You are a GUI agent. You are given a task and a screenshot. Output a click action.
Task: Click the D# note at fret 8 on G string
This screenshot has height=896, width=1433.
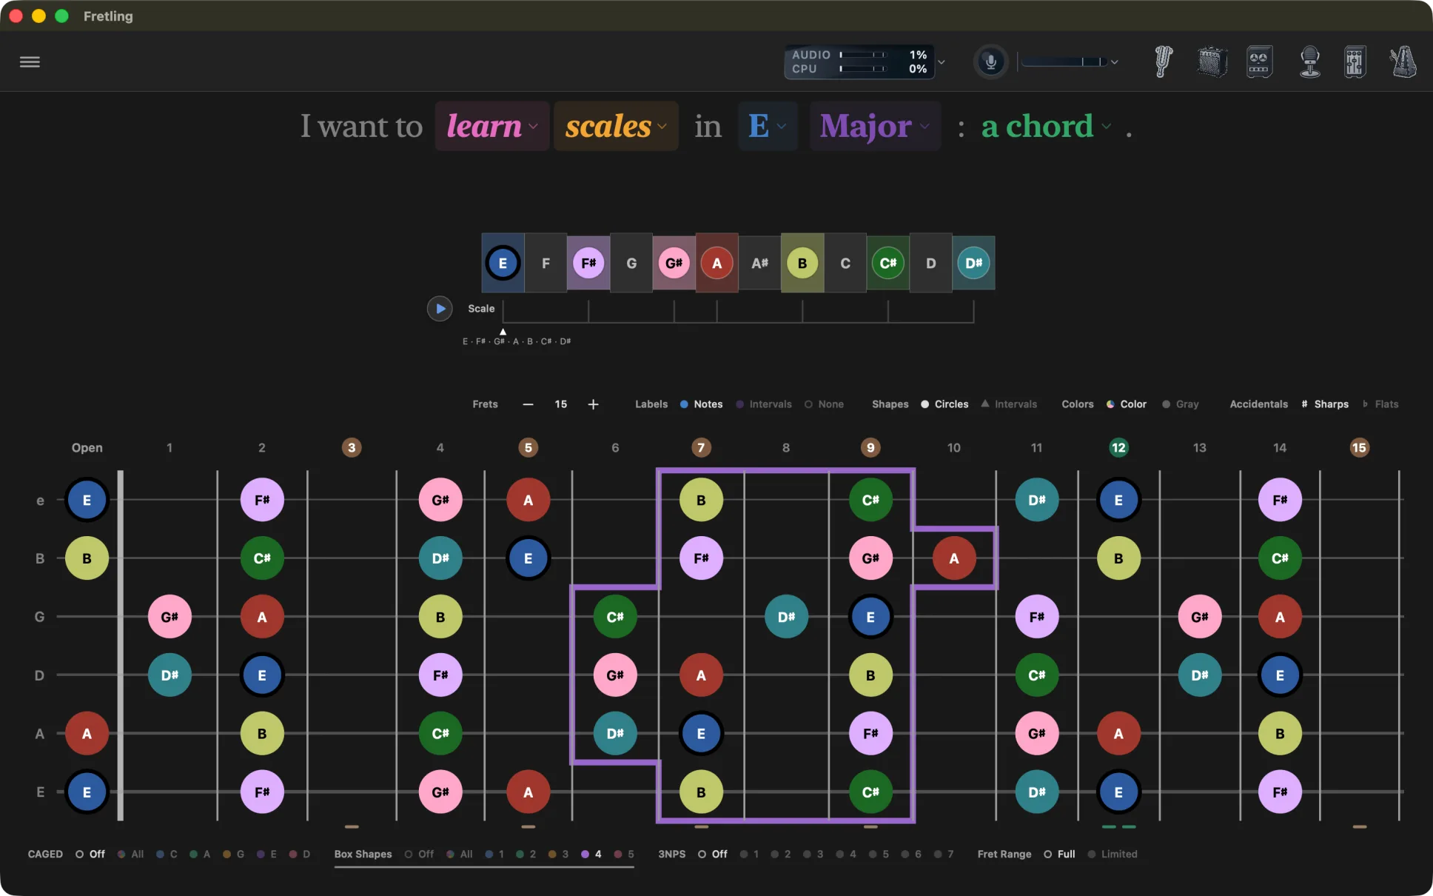[x=786, y=617]
